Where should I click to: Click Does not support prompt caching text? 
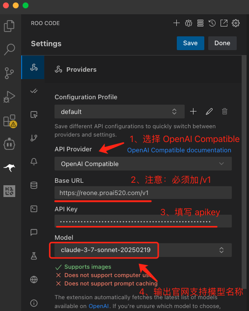[x=111, y=283]
